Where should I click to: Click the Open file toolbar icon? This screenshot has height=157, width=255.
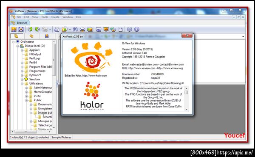pos(14,30)
